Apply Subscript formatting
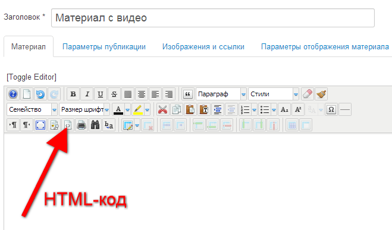392x230 pixels. click(284, 109)
